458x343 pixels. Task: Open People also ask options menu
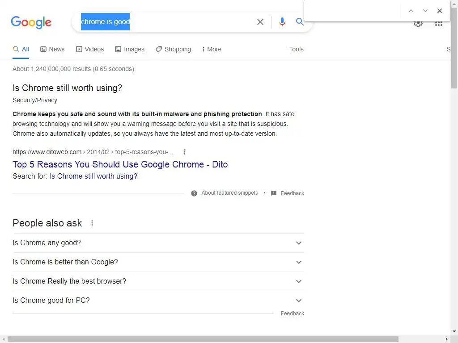click(92, 223)
